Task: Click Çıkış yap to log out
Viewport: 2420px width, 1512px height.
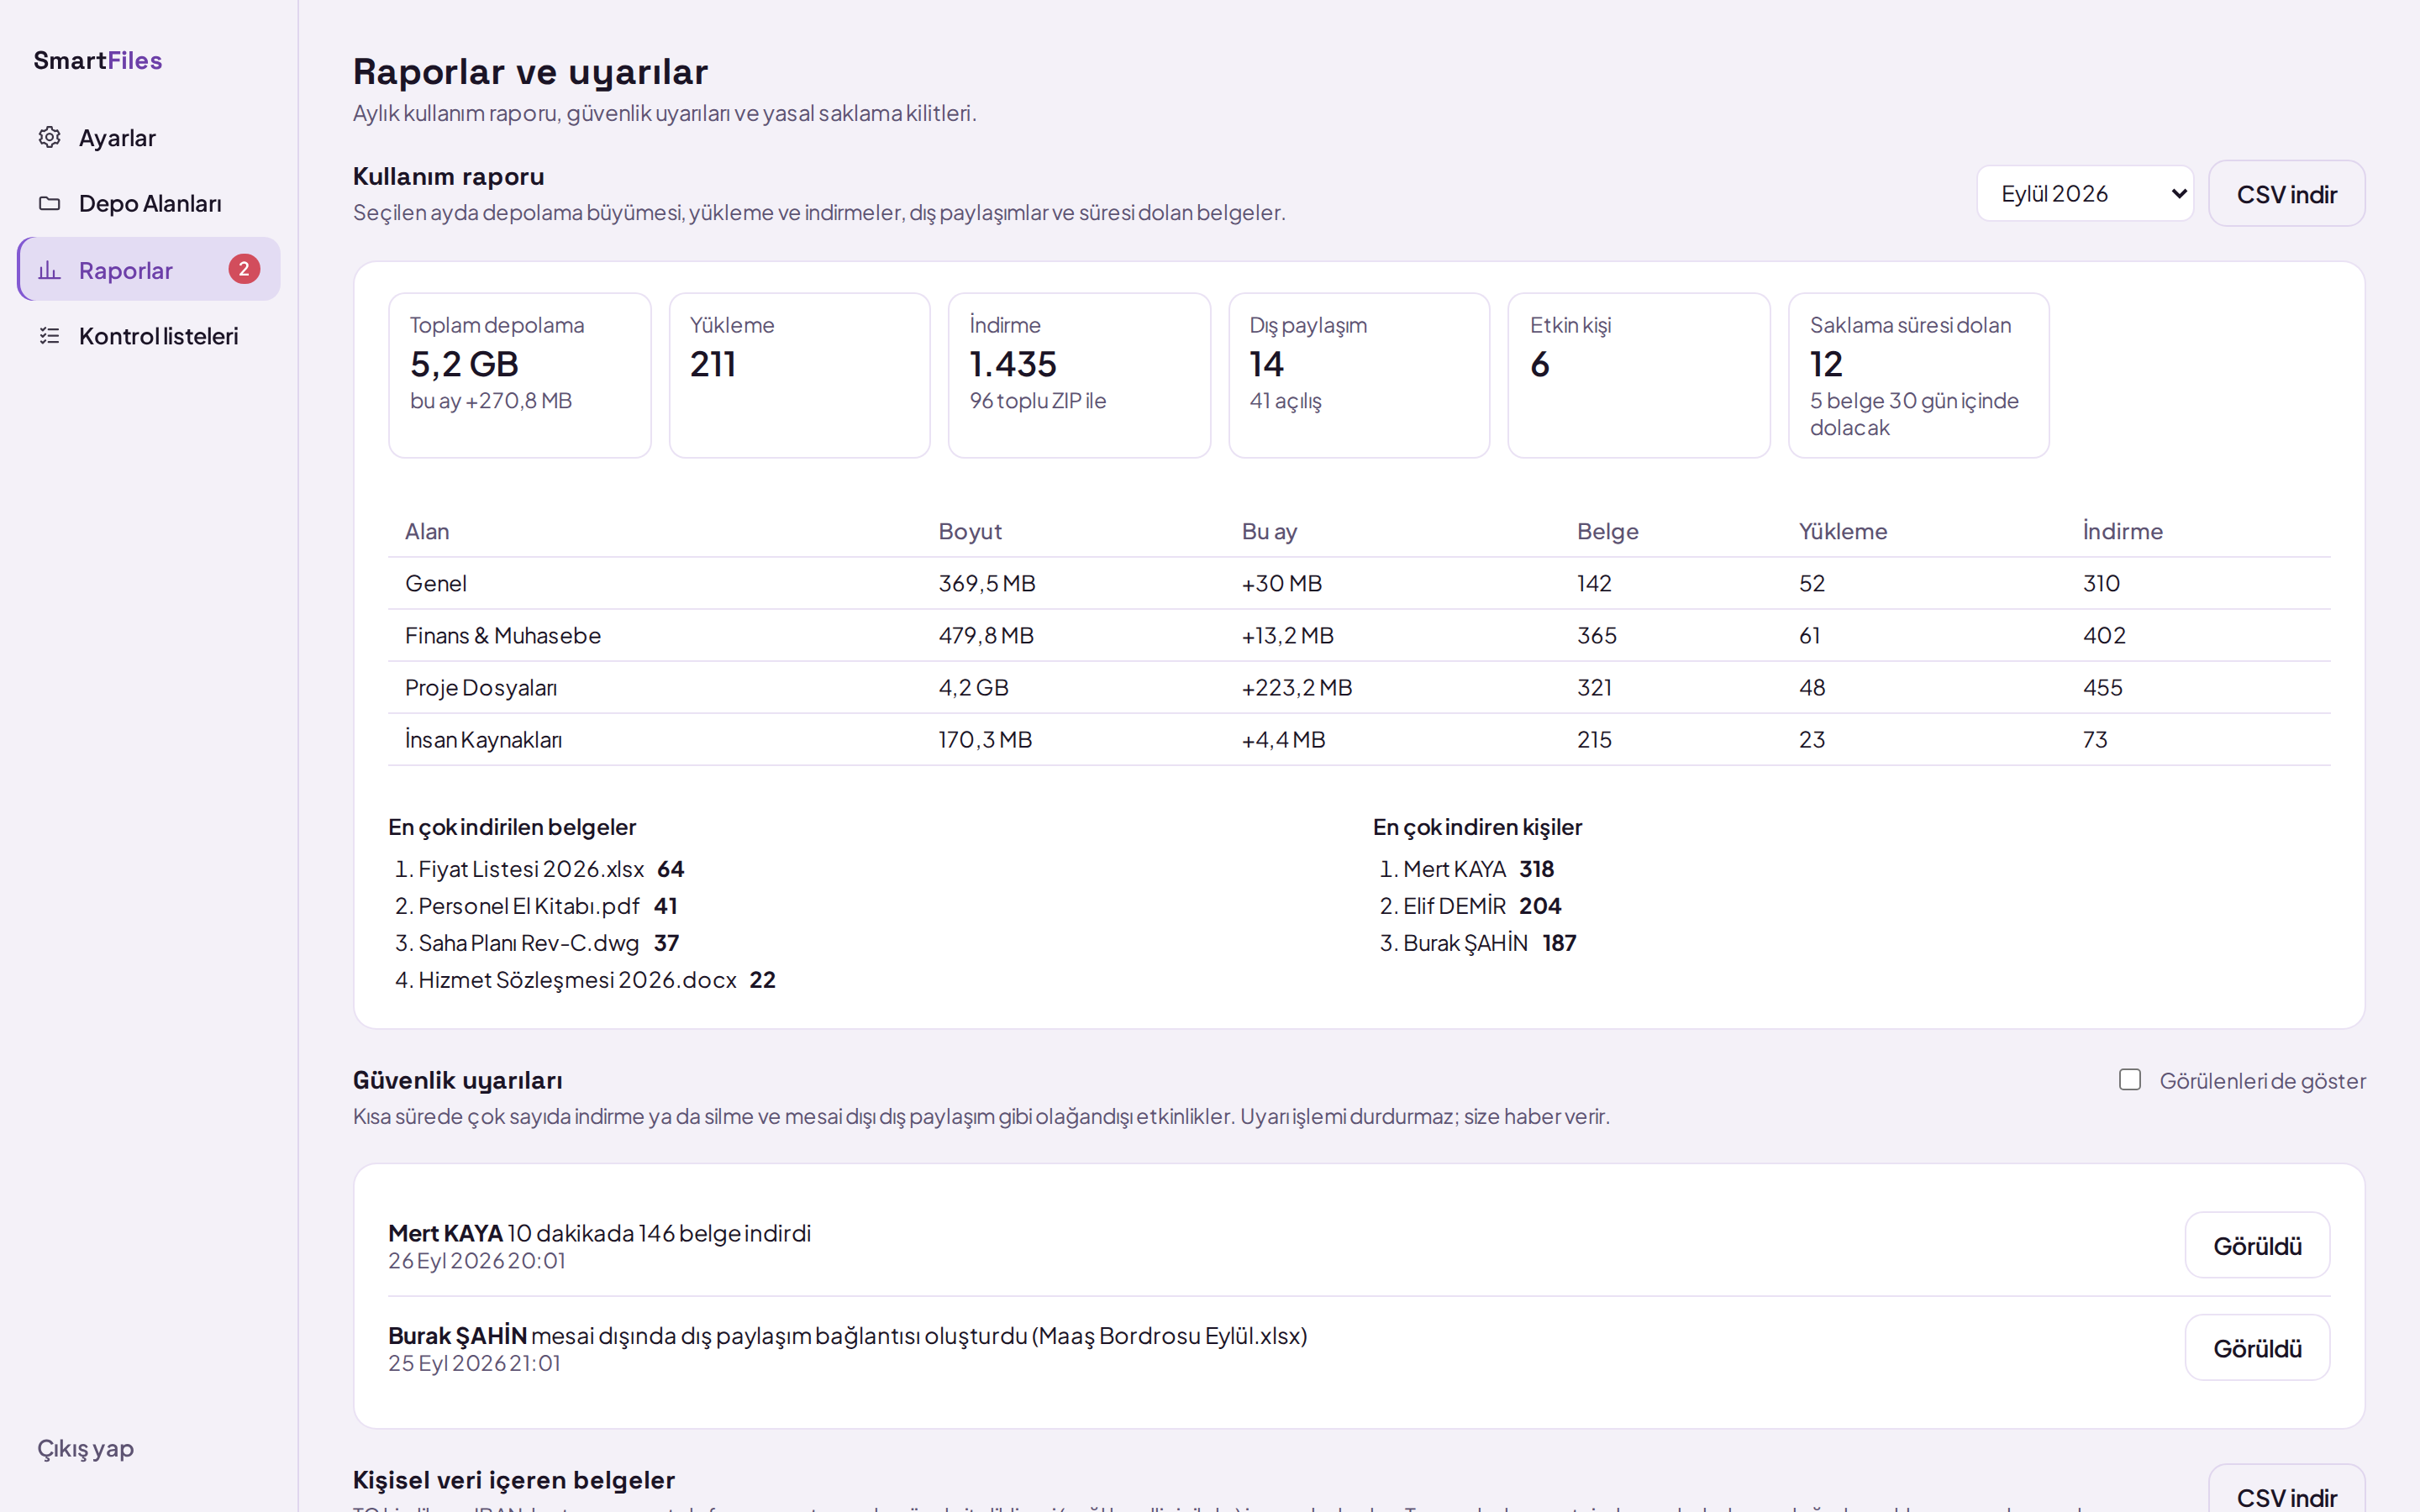Action: pyautogui.click(x=86, y=1448)
